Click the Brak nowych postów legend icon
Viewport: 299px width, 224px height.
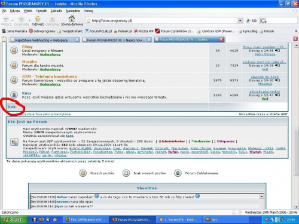click(x=126, y=173)
